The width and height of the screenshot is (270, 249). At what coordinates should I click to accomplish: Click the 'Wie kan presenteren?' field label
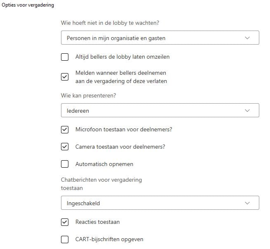[89, 96]
